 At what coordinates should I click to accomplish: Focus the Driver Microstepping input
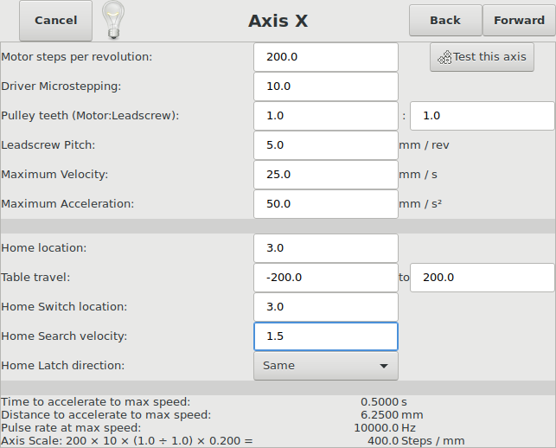[x=326, y=86]
